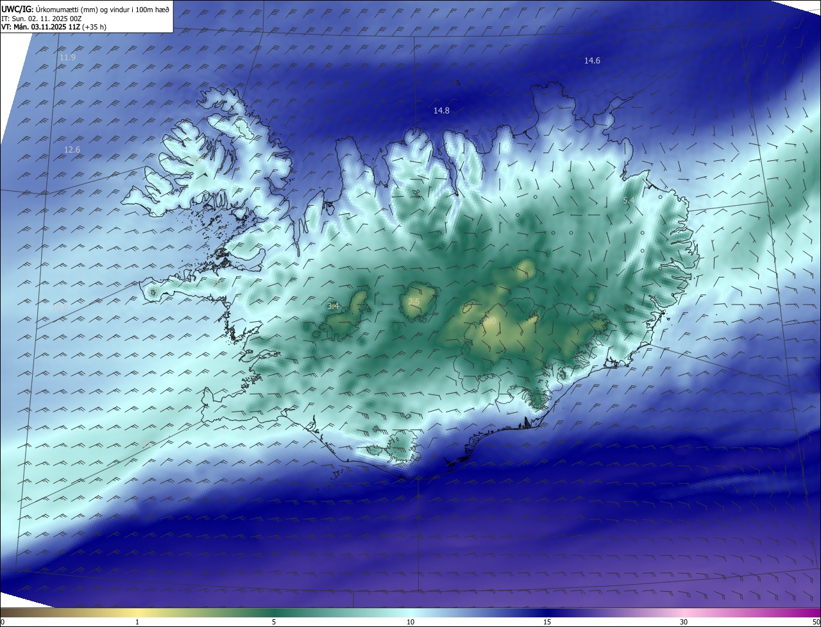Image resolution: width=821 pixels, height=627 pixels.
Task: Click the map value 12.6
Action: point(72,150)
